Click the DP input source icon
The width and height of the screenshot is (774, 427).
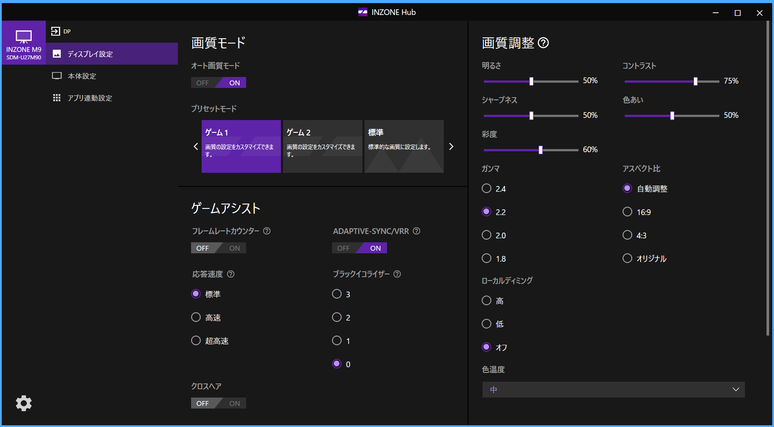(55, 31)
